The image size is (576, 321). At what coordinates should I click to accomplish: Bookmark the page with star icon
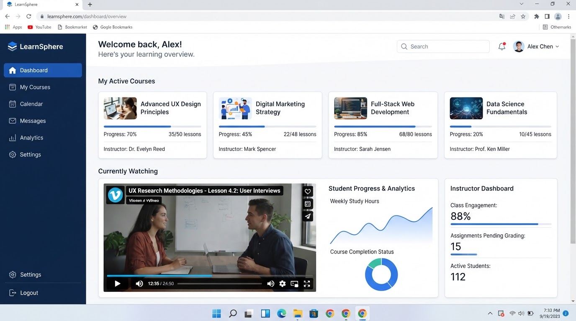coord(523,16)
